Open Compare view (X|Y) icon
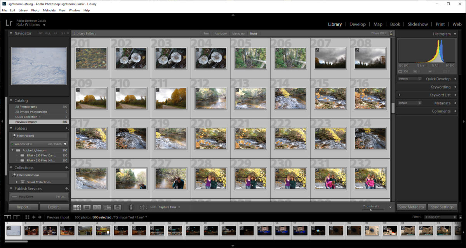Image resolution: width=466 pixels, height=248 pixels. pyautogui.click(x=97, y=207)
